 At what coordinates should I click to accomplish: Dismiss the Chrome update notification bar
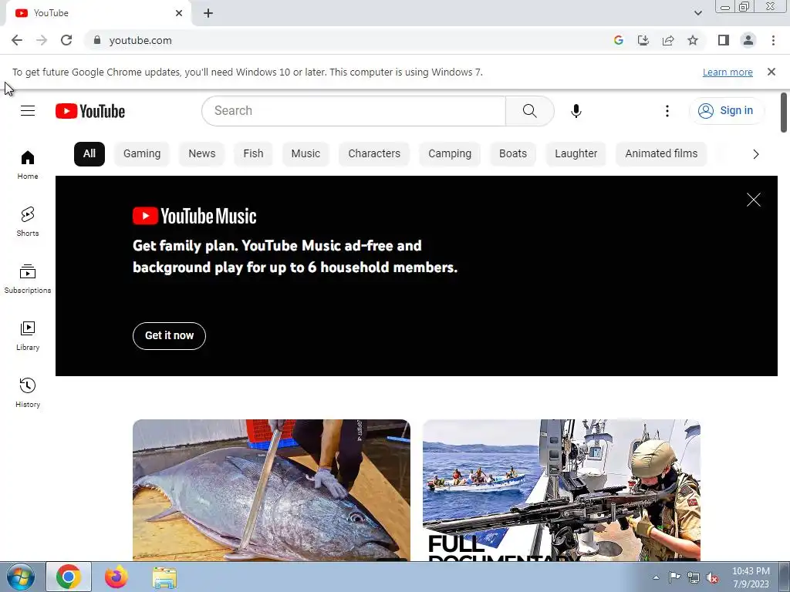click(x=771, y=72)
